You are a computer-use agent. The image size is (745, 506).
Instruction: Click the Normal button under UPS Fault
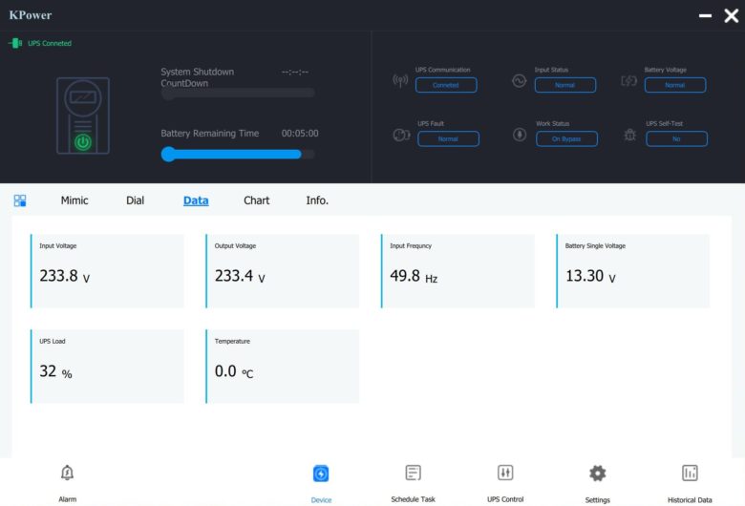pyautogui.click(x=448, y=138)
